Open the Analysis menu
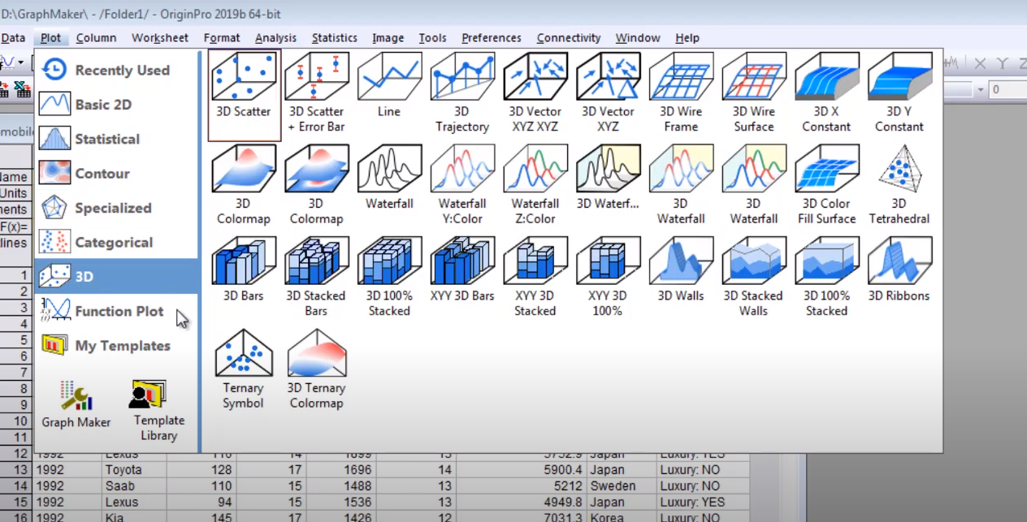This screenshot has width=1027, height=522. (275, 38)
